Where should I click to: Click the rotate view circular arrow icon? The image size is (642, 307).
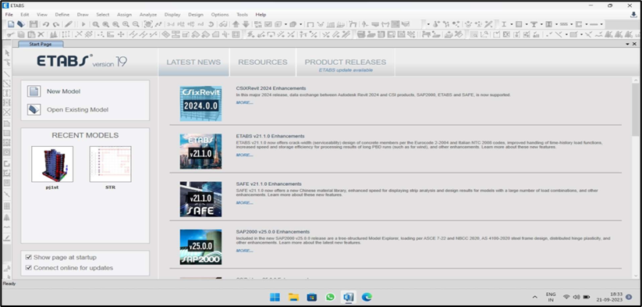click(x=211, y=24)
